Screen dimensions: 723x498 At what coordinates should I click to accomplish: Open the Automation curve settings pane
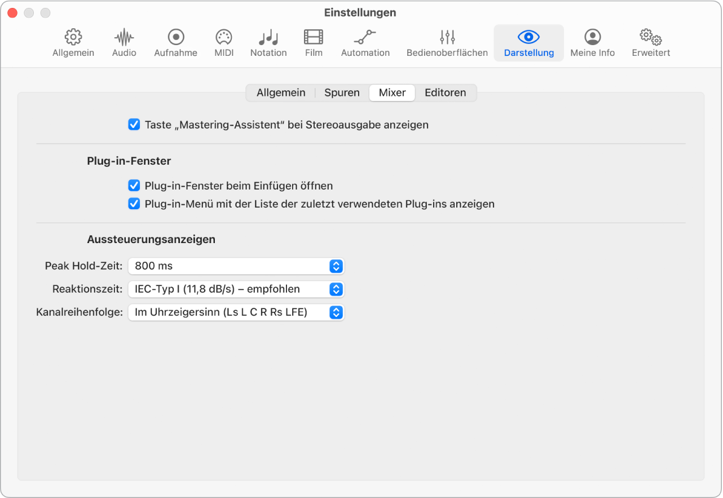click(365, 43)
